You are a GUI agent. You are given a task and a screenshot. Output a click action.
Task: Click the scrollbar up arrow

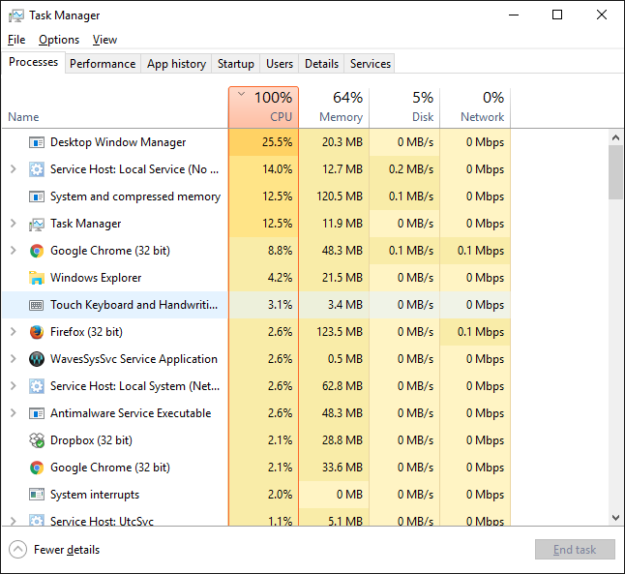coord(616,138)
